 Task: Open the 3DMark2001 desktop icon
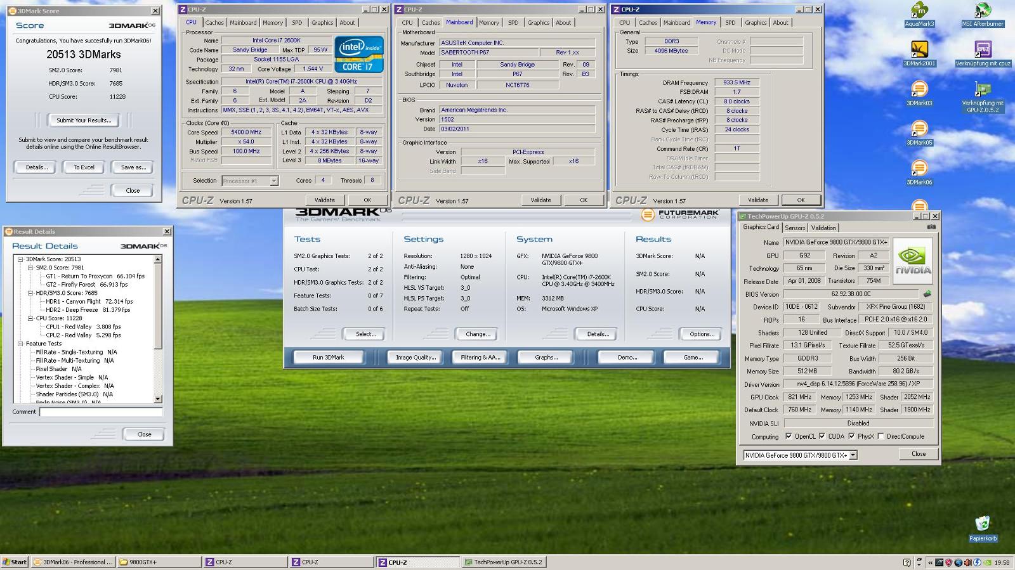pyautogui.click(x=919, y=54)
